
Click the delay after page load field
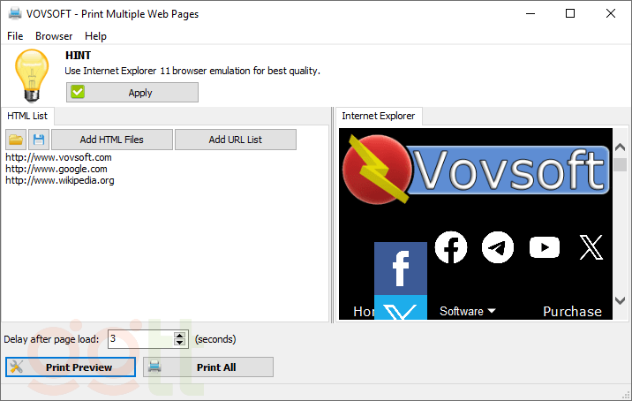click(x=139, y=339)
